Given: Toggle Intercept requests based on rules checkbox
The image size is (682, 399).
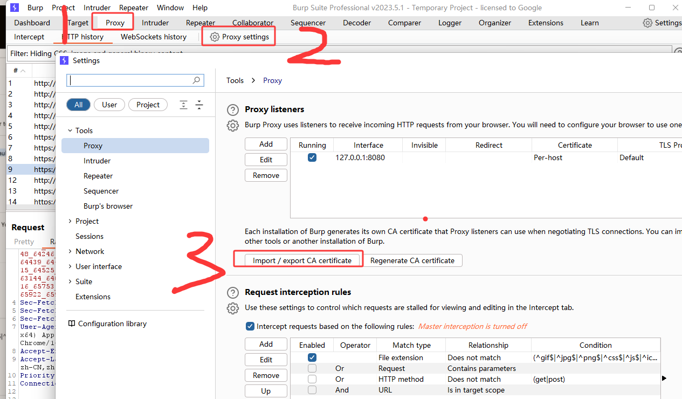Looking at the screenshot, I should point(250,326).
